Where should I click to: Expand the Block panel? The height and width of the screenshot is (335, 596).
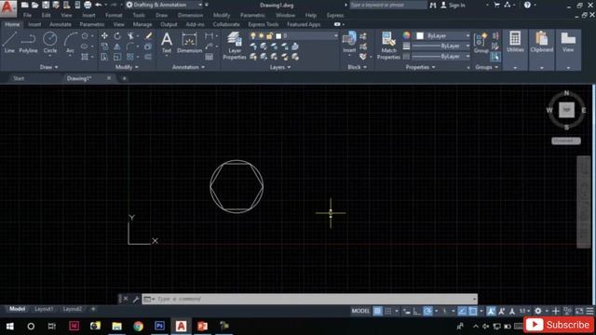click(x=357, y=67)
